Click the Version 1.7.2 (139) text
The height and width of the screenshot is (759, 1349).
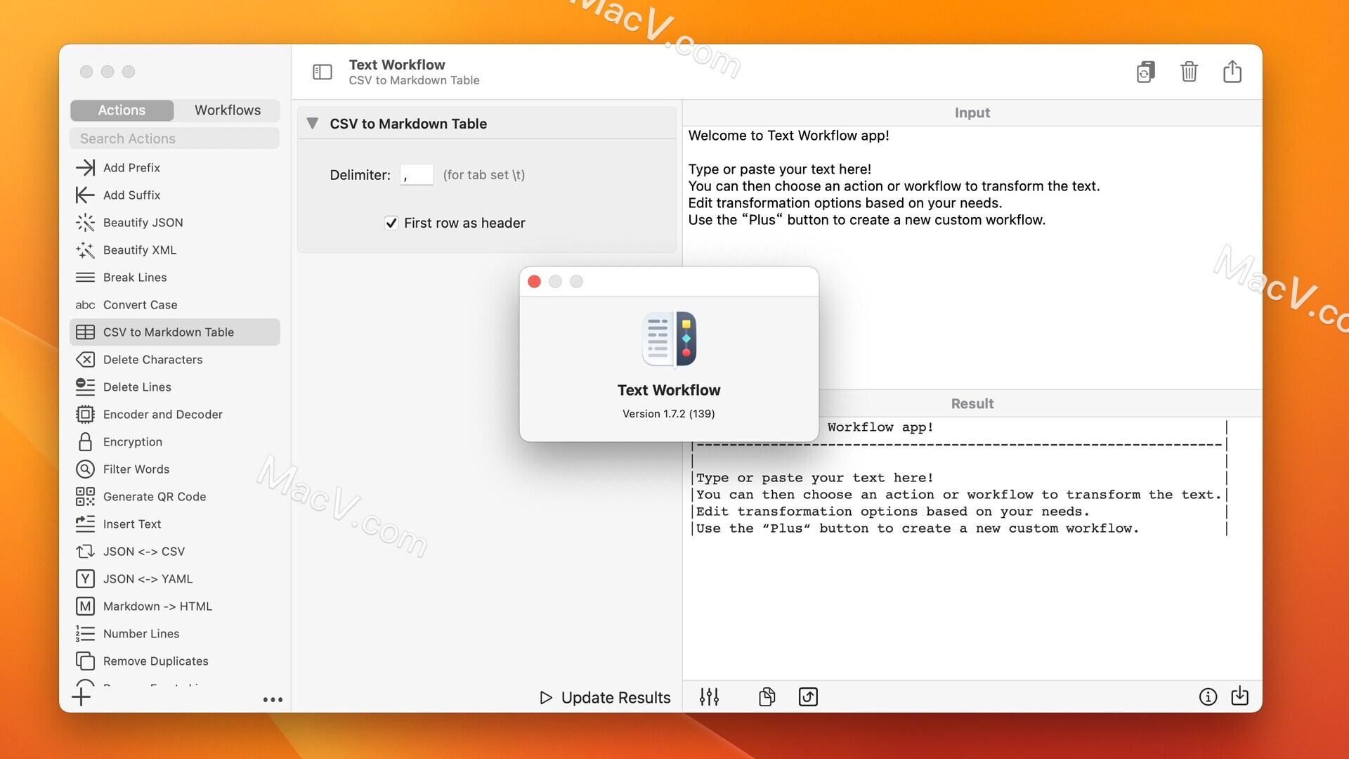pyautogui.click(x=669, y=413)
